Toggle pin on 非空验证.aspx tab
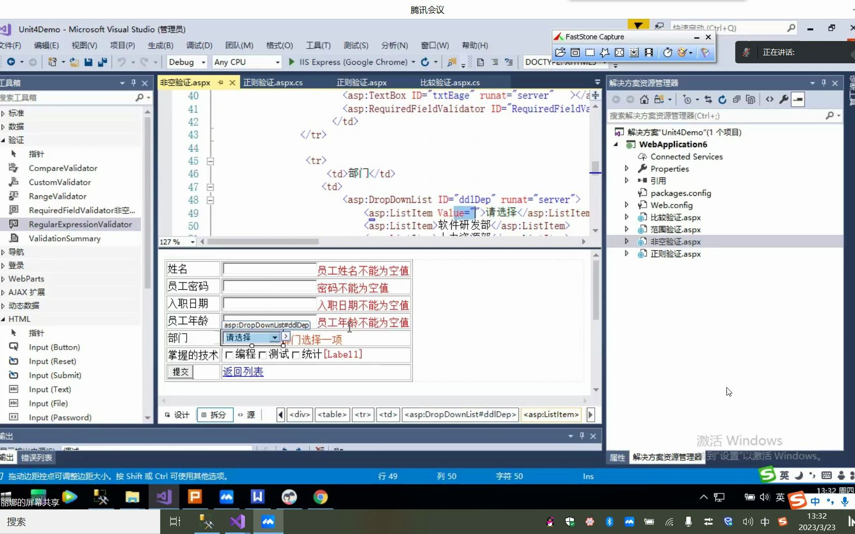855x534 pixels. tap(221, 83)
